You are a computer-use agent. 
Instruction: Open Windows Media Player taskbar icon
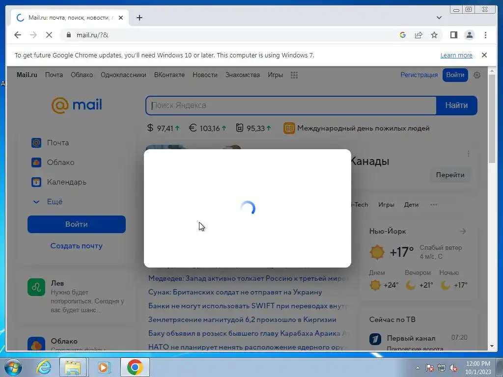(103, 367)
